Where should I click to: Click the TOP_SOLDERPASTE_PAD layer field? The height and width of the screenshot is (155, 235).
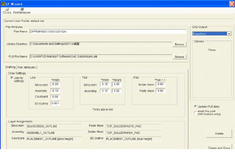coord(133,126)
